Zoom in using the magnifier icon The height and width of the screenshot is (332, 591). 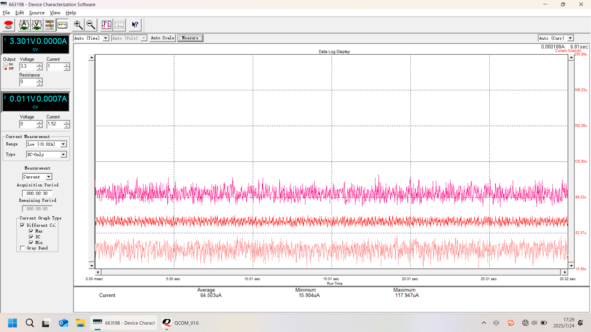point(78,25)
